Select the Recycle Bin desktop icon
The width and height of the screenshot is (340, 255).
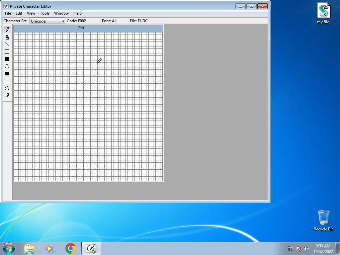323,220
